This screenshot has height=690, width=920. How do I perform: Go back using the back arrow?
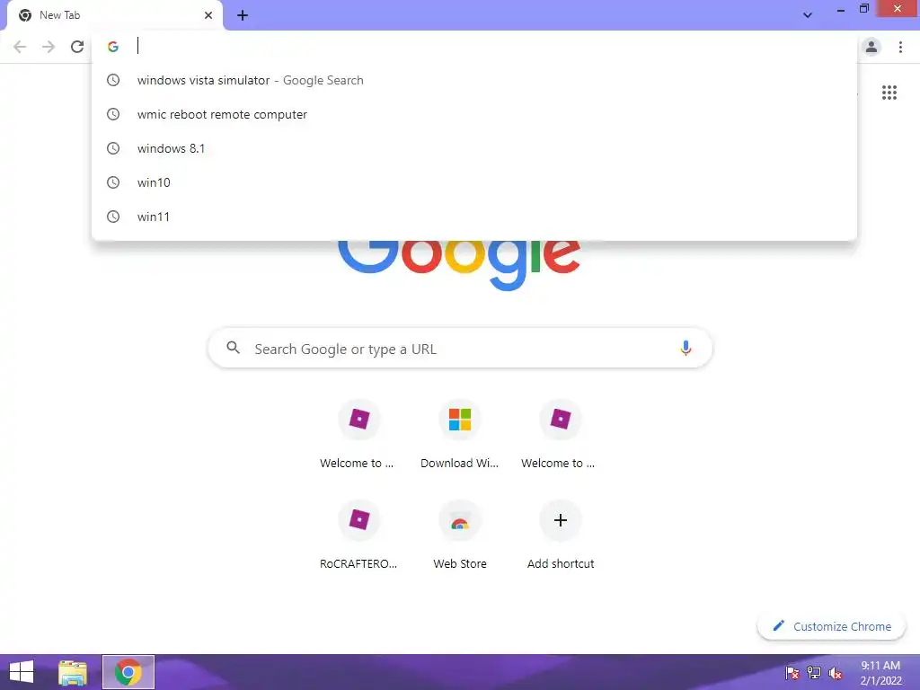click(20, 47)
